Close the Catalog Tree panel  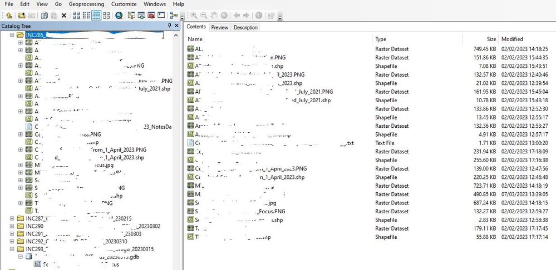point(176,26)
